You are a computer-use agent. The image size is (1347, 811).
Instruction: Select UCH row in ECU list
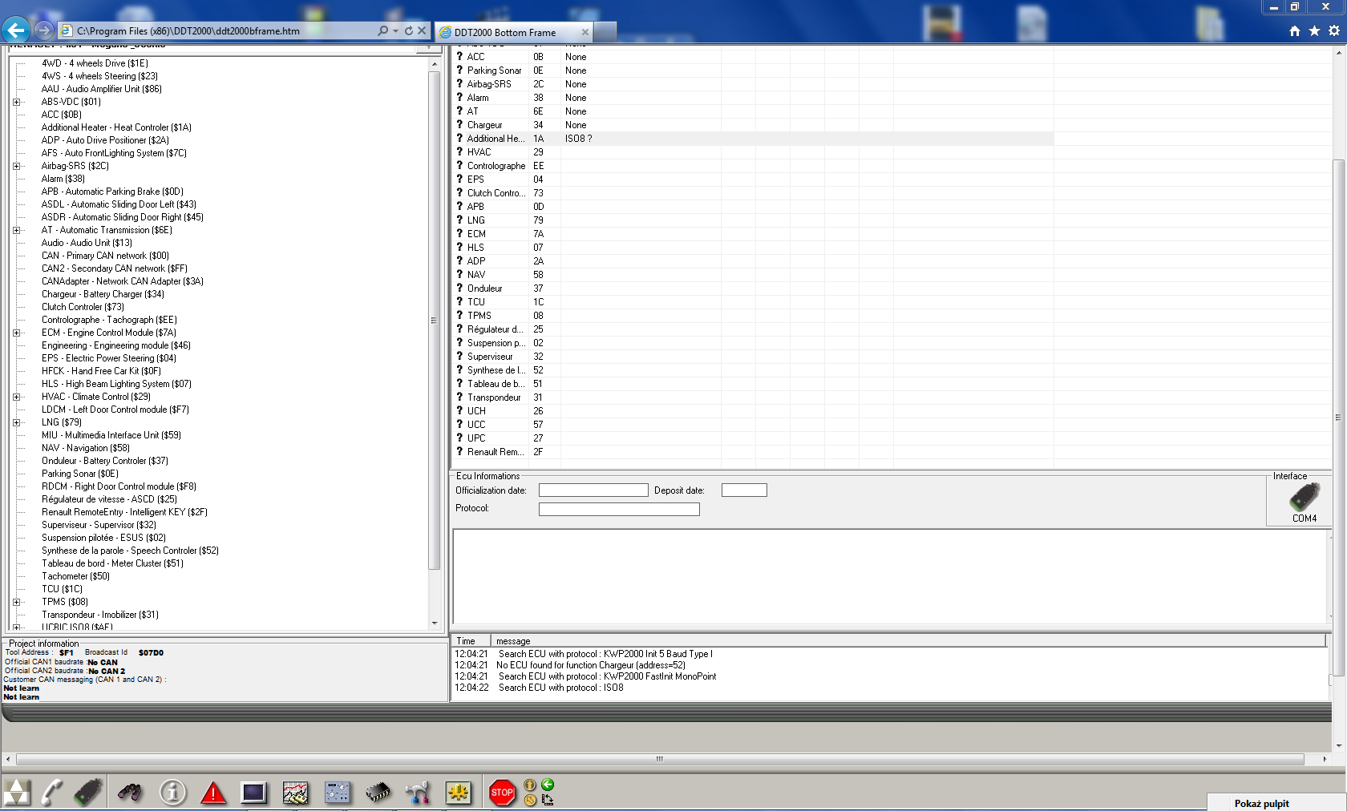(x=476, y=411)
